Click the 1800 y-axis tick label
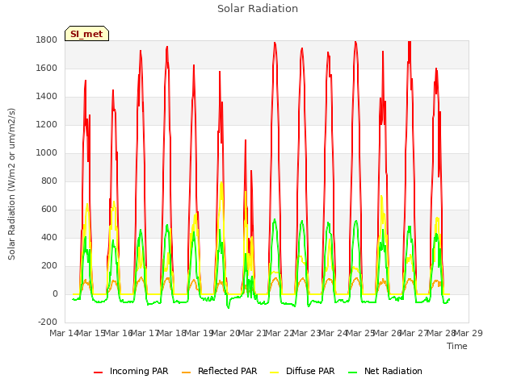Screen dimensions: 517x387 point(47,40)
